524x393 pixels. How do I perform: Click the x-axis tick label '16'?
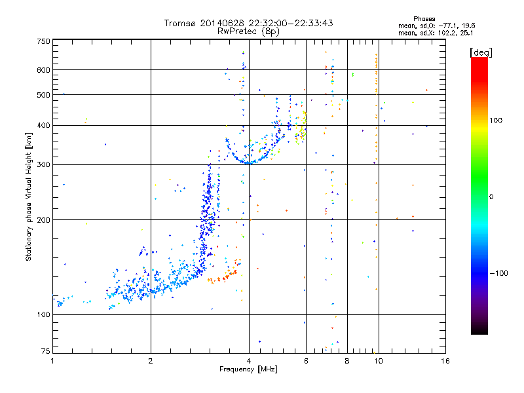(445, 361)
